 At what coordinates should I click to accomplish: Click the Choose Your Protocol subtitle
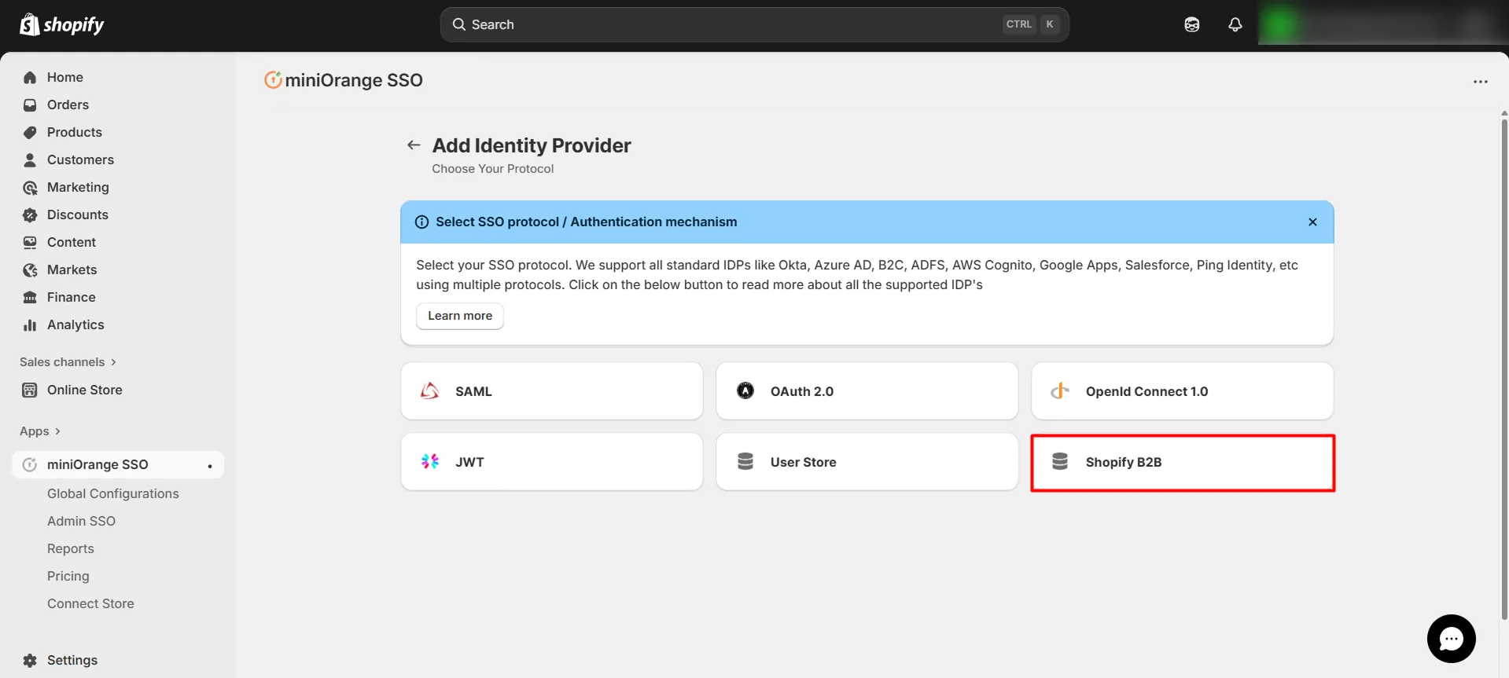493,168
